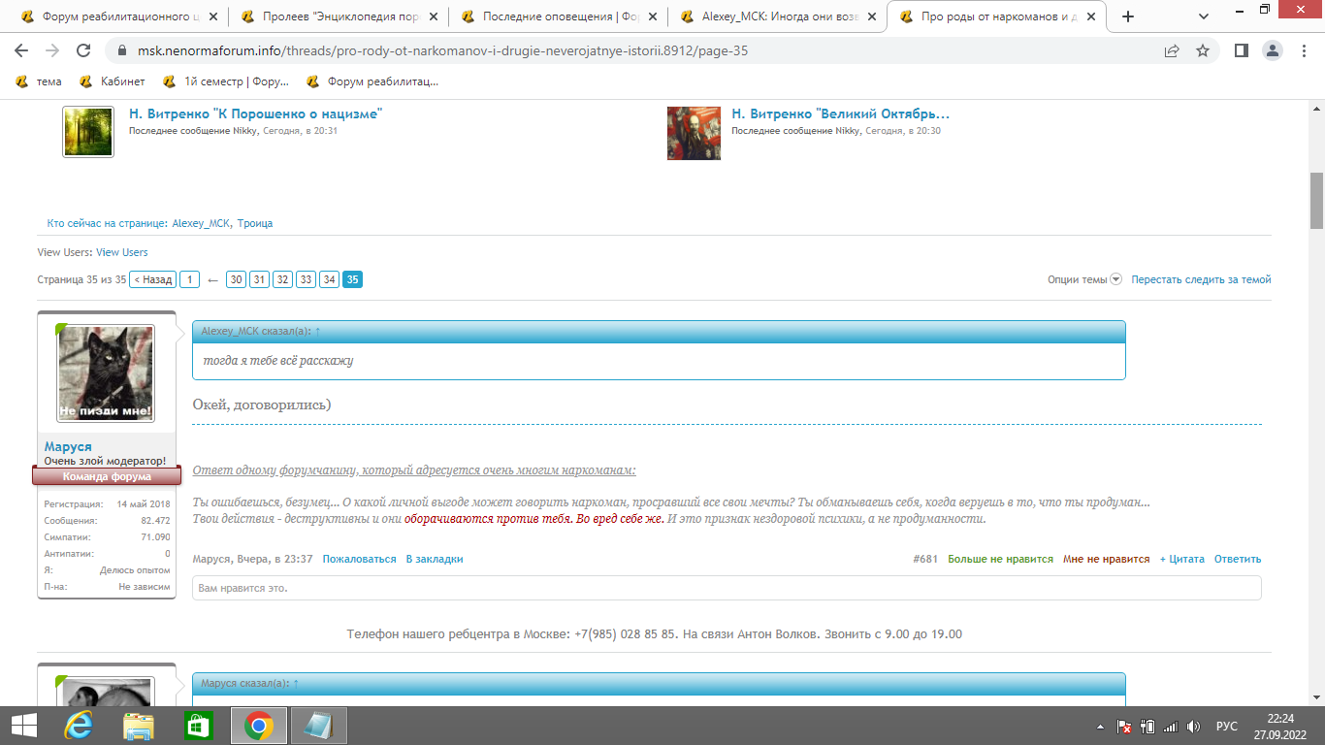
Task: Click the Пожаловаться link under the post
Action: point(359,559)
